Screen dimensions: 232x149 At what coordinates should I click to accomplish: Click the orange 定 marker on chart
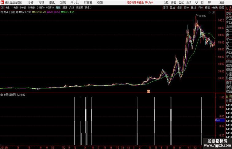pos(149,91)
